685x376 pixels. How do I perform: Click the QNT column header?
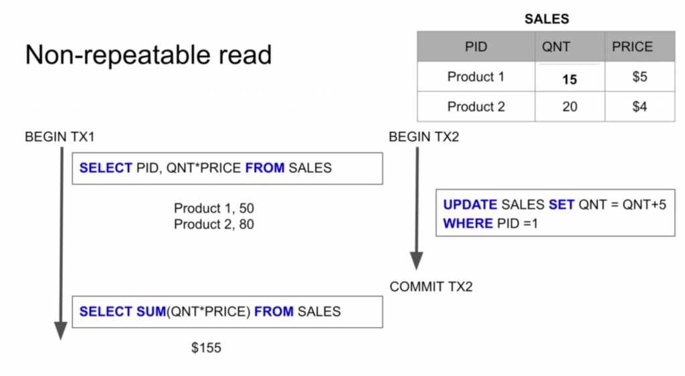point(570,46)
